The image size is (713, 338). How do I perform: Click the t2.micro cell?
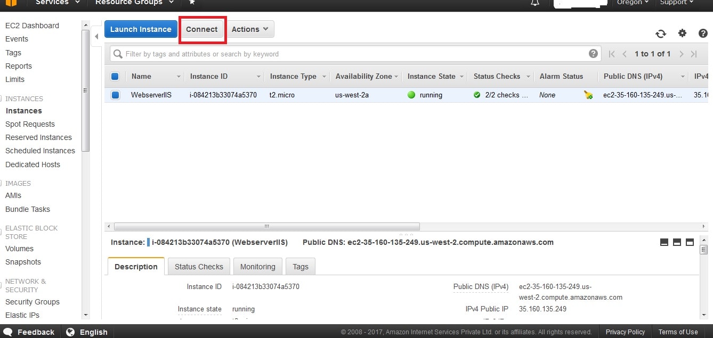click(282, 95)
